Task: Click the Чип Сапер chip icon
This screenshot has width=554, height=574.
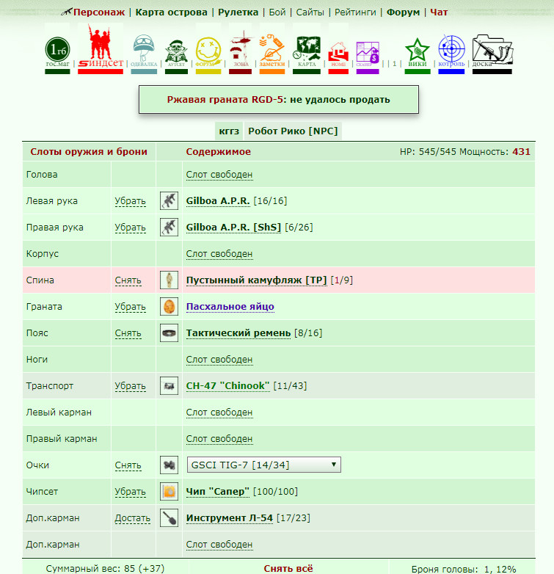Action: tap(169, 491)
